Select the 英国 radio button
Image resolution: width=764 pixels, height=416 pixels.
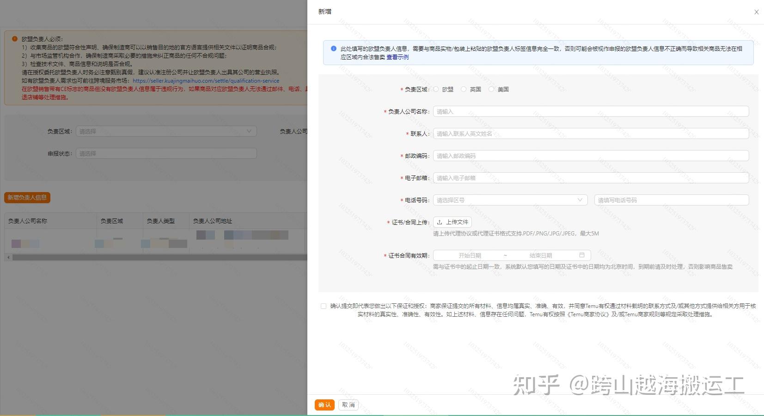tap(464, 89)
